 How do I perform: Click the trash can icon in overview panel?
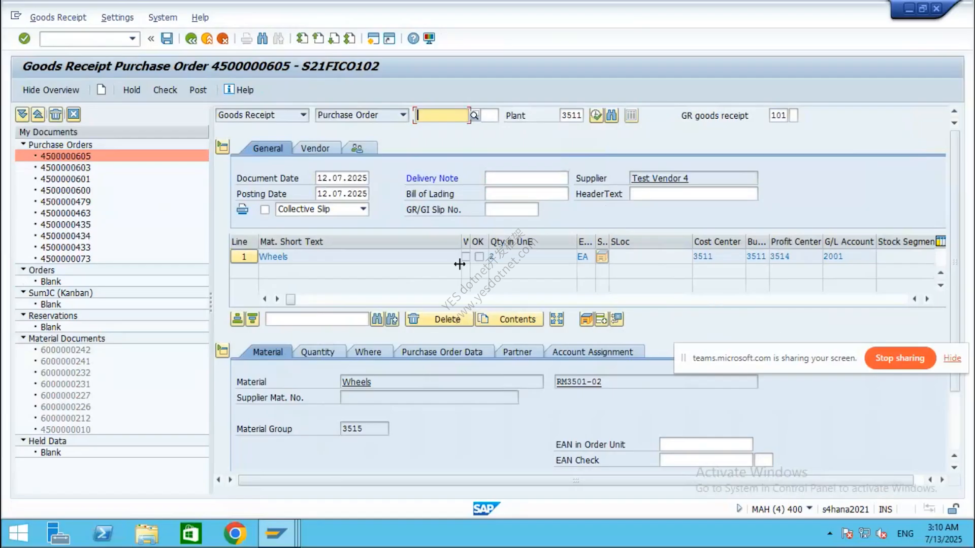pos(56,114)
